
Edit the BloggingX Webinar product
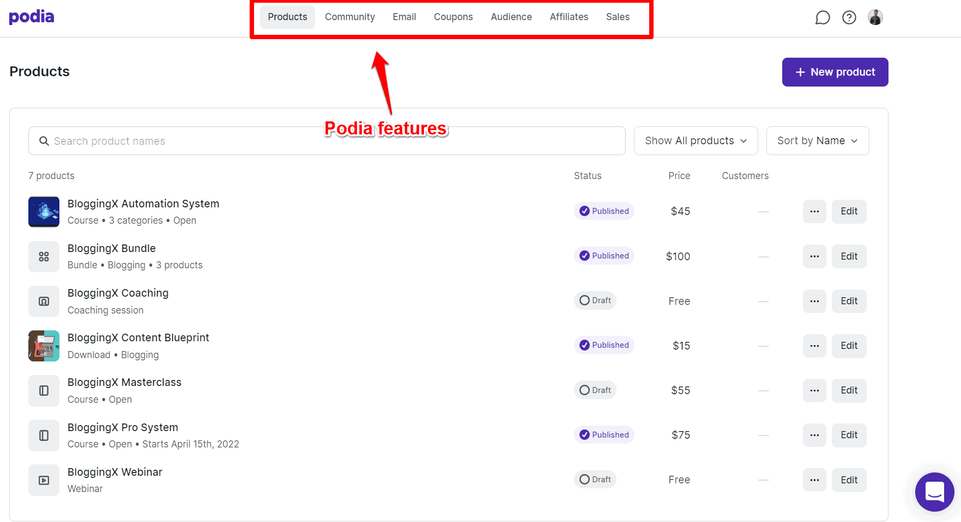click(849, 480)
